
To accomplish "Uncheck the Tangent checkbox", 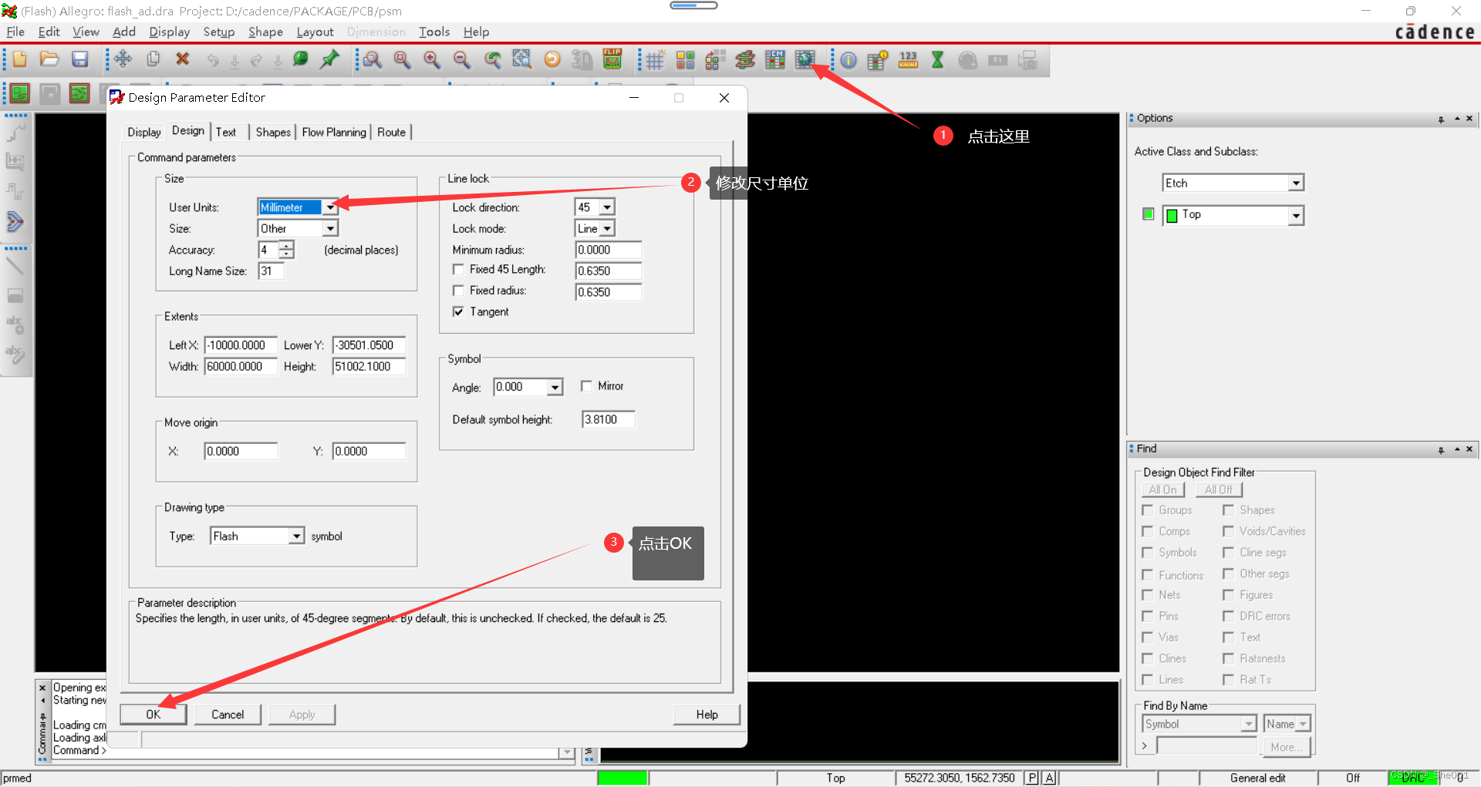I will [458, 311].
